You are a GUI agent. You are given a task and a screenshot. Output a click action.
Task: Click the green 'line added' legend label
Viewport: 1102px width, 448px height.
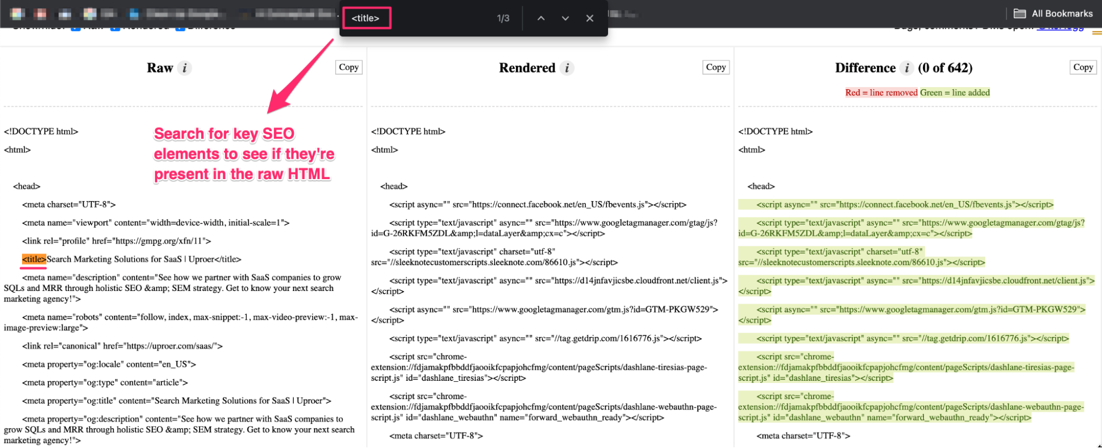pos(955,93)
